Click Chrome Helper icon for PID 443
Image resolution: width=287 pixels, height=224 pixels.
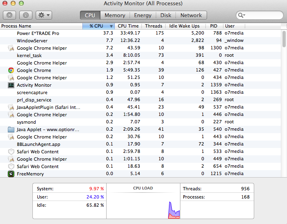pos(11,137)
